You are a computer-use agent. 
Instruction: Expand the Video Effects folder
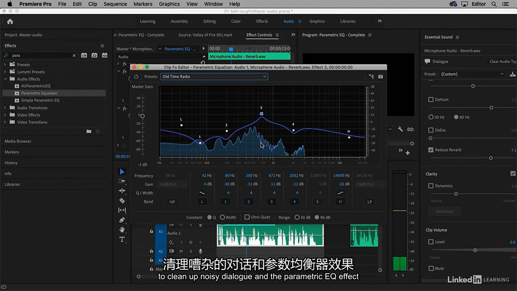pos(5,115)
